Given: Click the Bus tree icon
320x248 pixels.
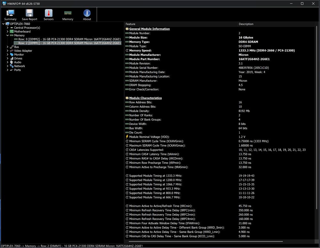Looking at the screenshot, I should tap(12, 47).
